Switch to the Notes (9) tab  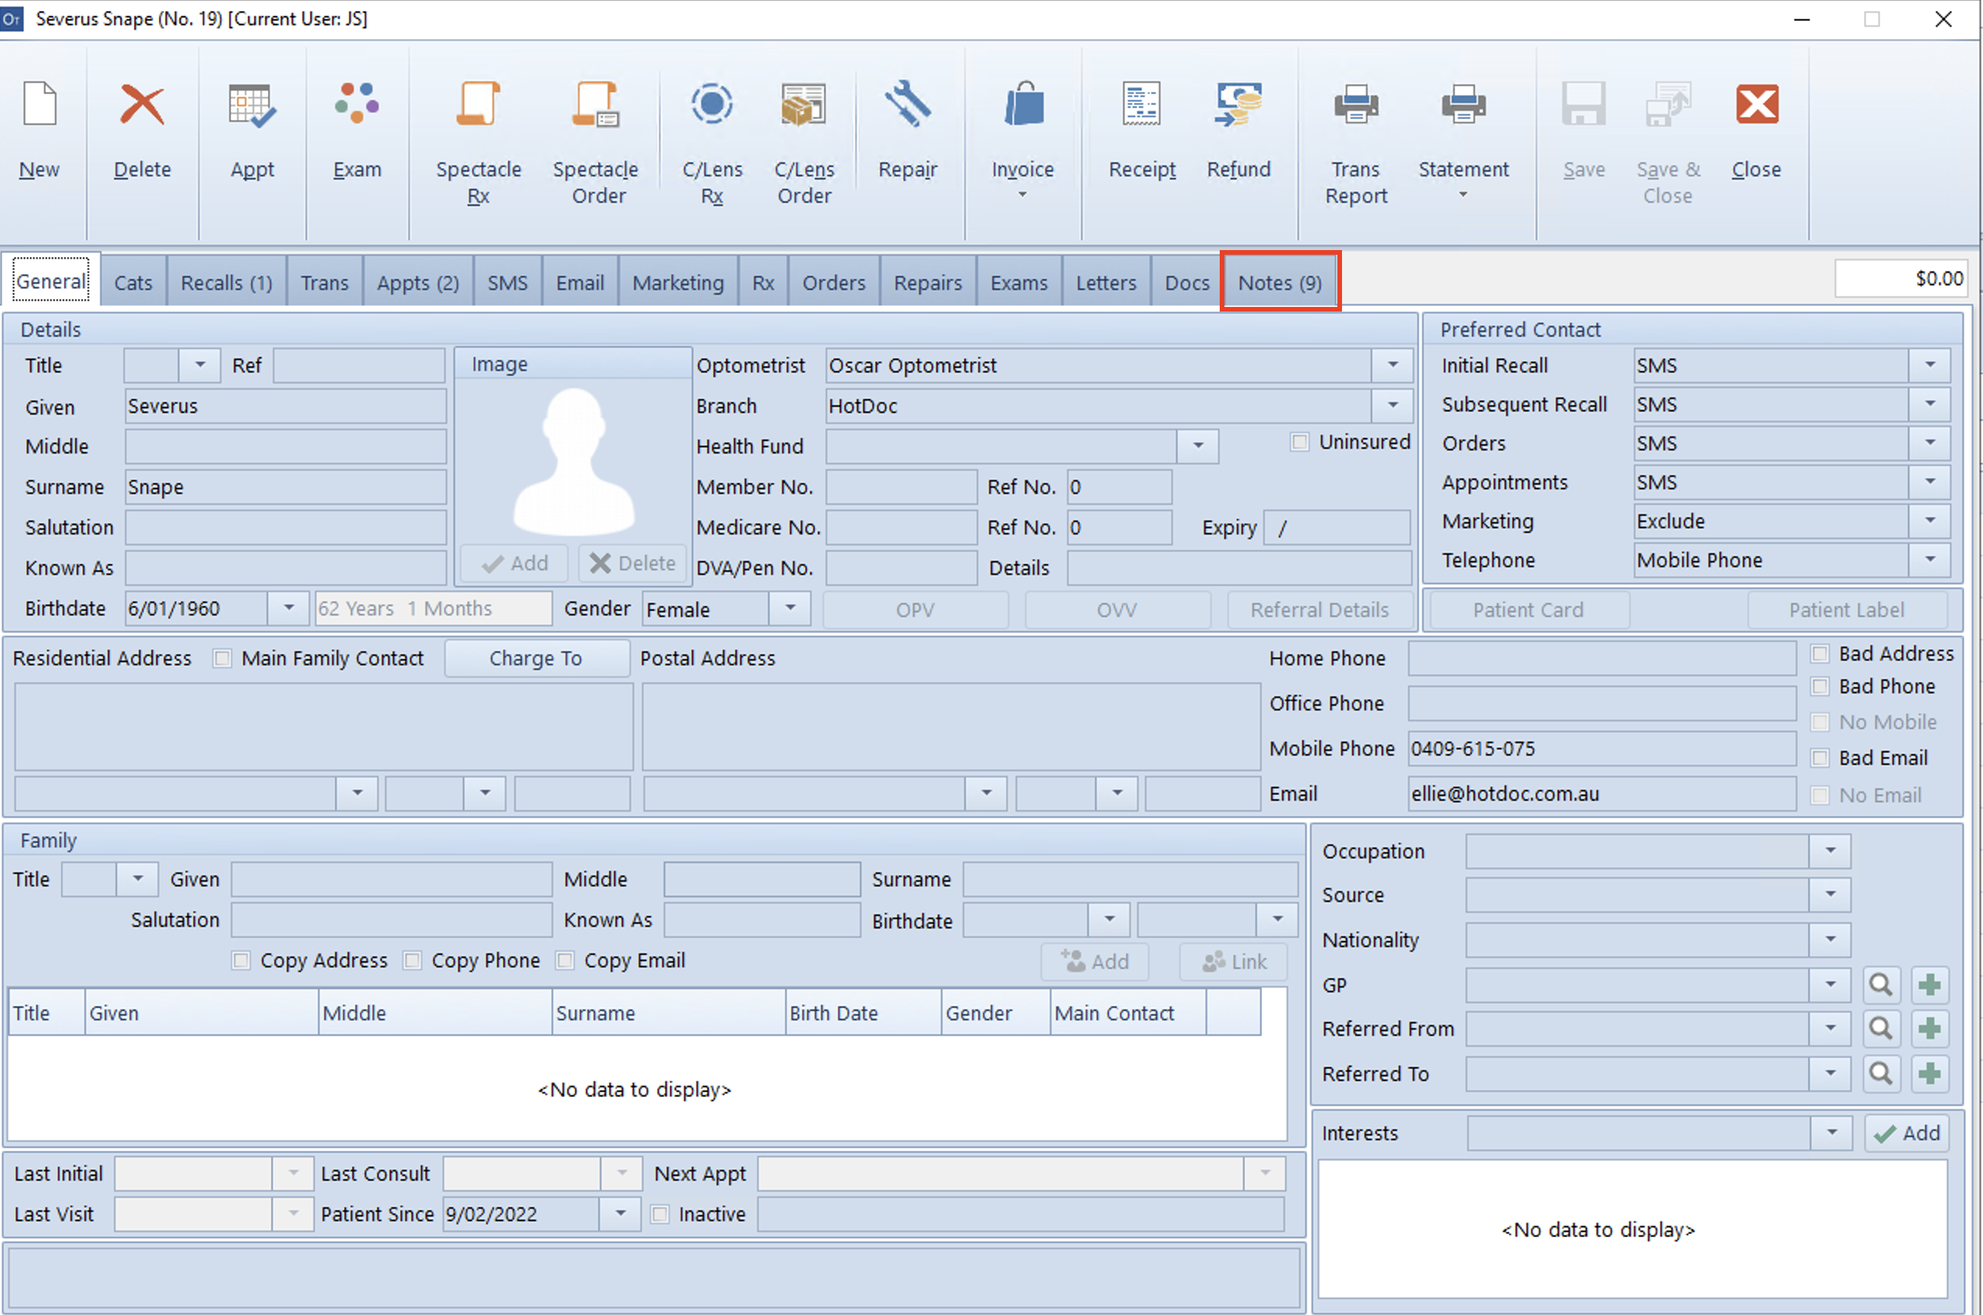[x=1280, y=283]
